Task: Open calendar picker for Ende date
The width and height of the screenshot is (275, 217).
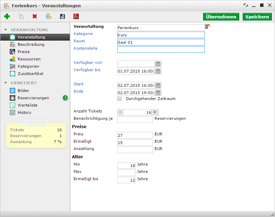Action: 158,93
